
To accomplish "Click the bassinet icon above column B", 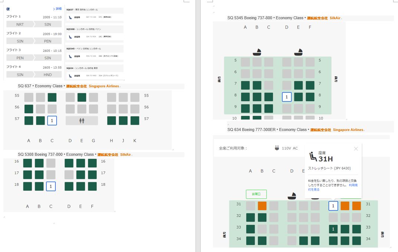I will (x=257, y=52).
